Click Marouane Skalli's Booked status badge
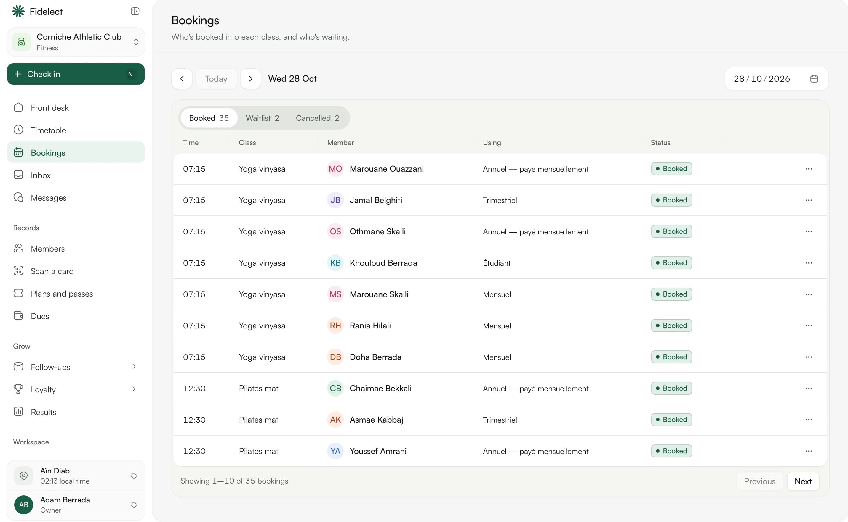 [671, 294]
